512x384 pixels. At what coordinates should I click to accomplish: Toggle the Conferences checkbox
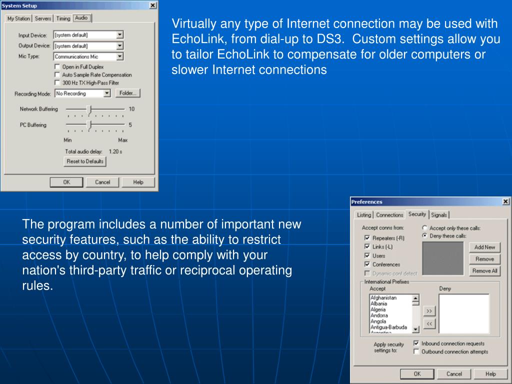click(x=367, y=264)
